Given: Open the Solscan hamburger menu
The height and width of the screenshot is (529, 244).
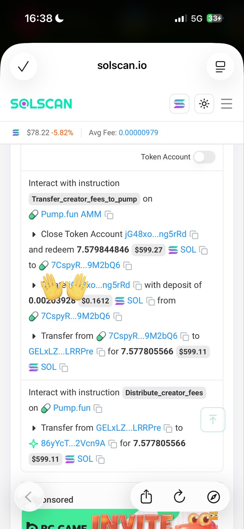Looking at the screenshot, I should pos(226,104).
